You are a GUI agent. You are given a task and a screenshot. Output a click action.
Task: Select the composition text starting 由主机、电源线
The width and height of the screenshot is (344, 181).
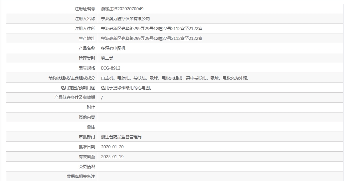pos(175,78)
